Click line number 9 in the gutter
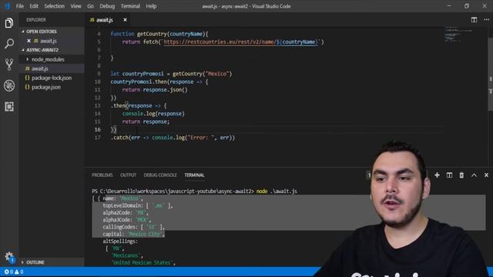This screenshot has width=493, height=277. coord(99,74)
